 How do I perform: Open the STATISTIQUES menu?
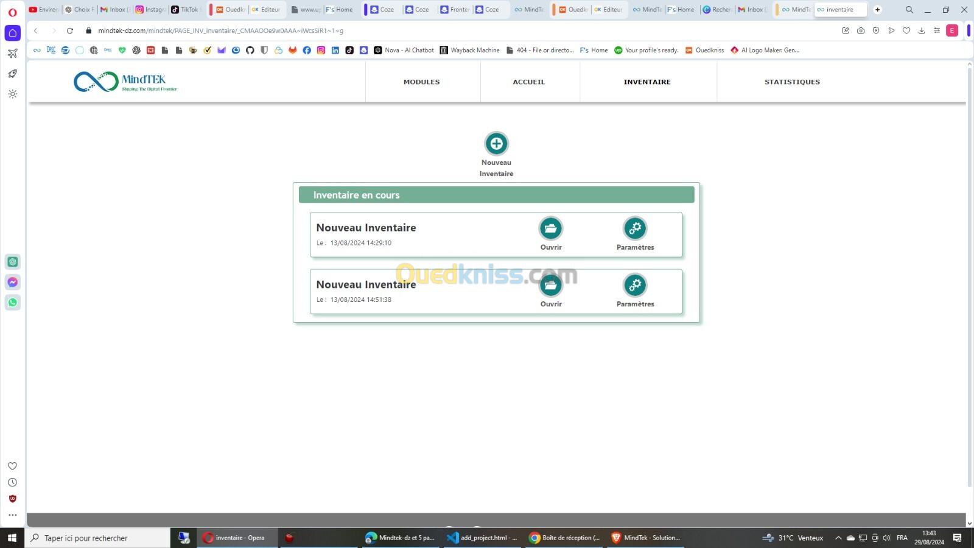click(x=792, y=82)
